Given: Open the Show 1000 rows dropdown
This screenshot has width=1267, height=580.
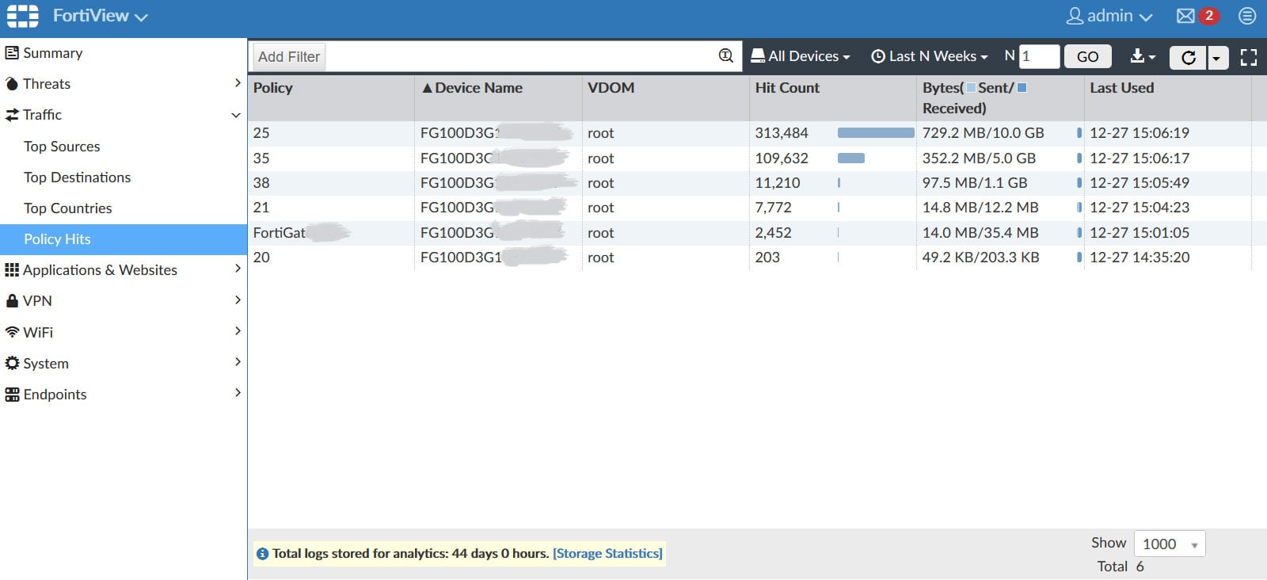Looking at the screenshot, I should pyautogui.click(x=1169, y=544).
